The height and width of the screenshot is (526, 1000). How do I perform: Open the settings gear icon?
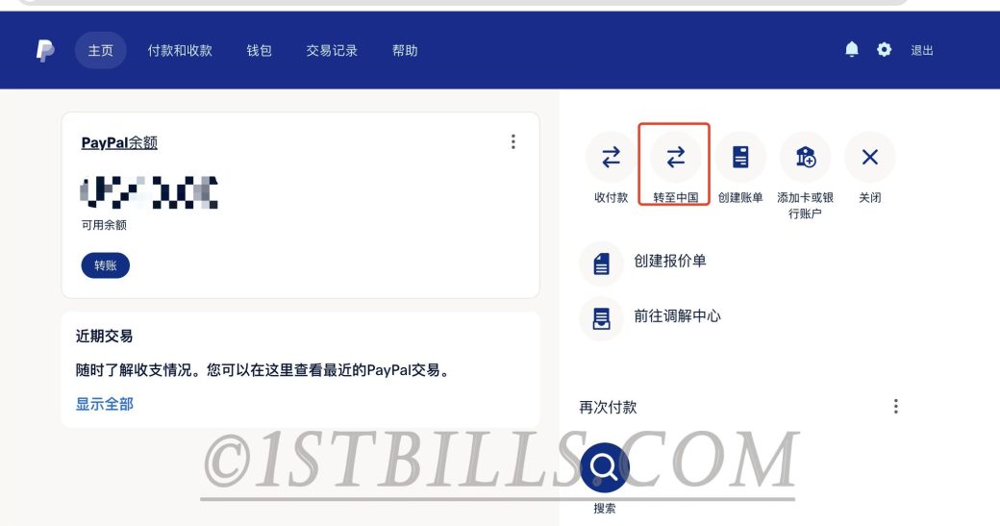tap(884, 49)
